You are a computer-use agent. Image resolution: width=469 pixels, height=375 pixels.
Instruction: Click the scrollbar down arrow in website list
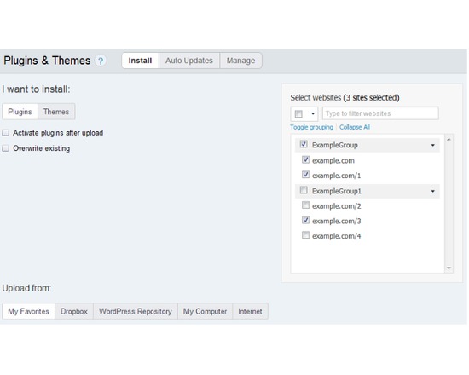449,268
